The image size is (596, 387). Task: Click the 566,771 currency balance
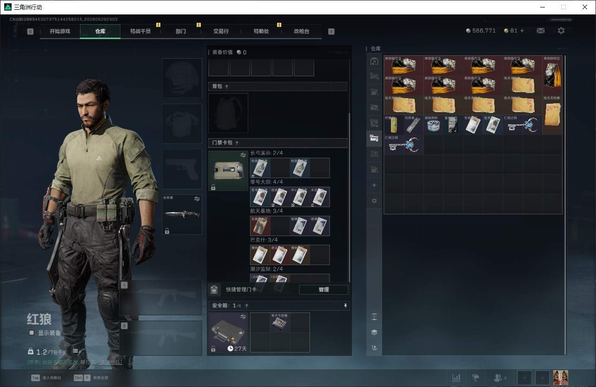(x=481, y=31)
